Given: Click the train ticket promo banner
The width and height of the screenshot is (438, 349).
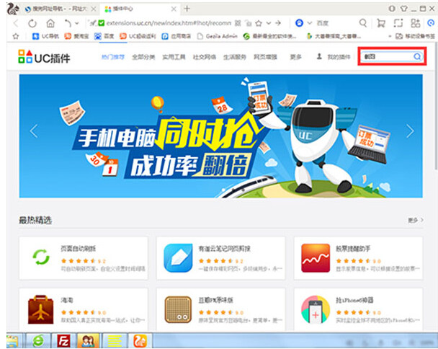Looking at the screenshot, I should (220, 136).
